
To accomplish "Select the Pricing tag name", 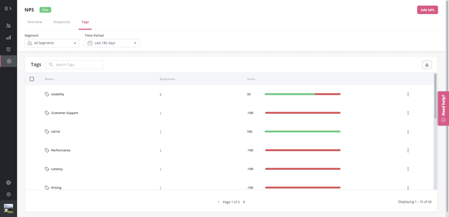I will (56, 187).
